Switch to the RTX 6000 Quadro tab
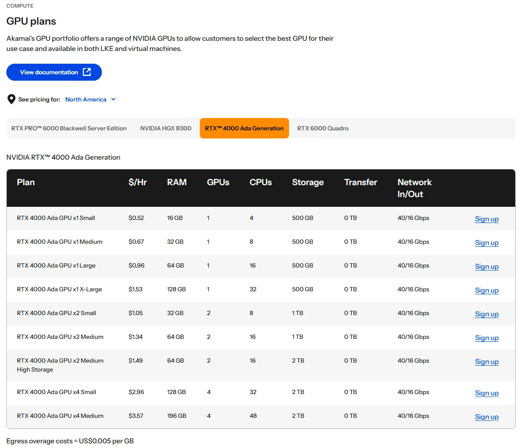Viewport: 522px width, 448px height. [323, 128]
